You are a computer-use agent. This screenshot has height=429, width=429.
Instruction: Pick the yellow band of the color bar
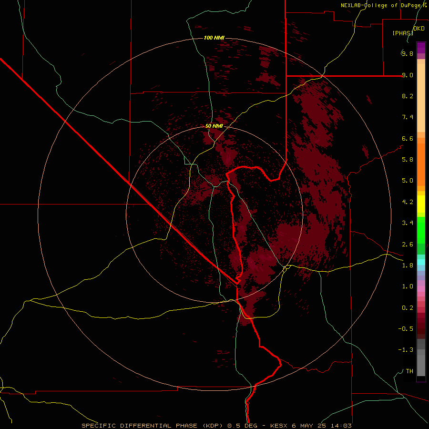(421, 204)
